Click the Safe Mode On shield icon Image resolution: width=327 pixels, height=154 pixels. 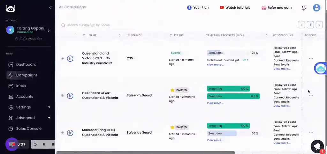(17, 39)
